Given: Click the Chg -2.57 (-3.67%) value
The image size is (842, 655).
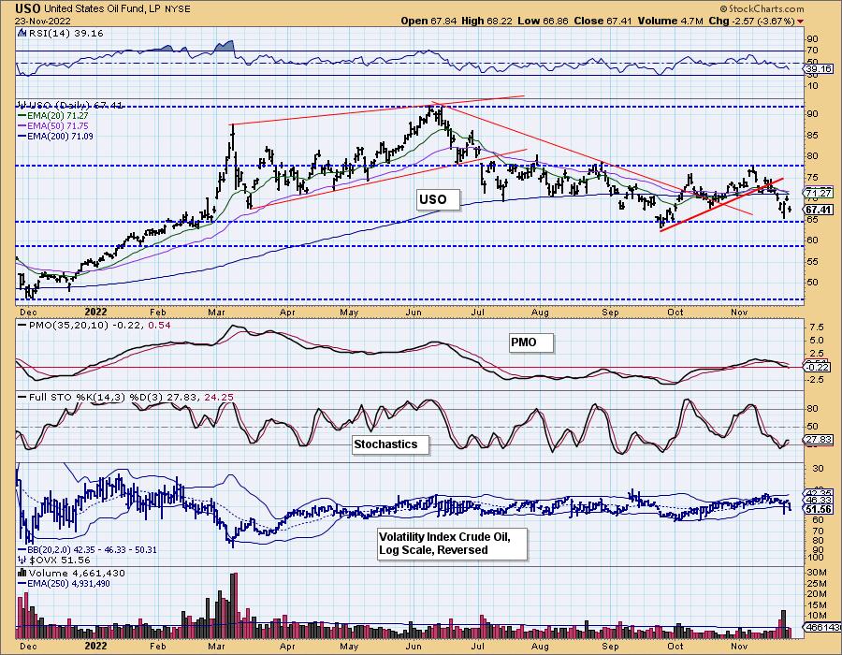Looking at the screenshot, I should click(x=752, y=21).
